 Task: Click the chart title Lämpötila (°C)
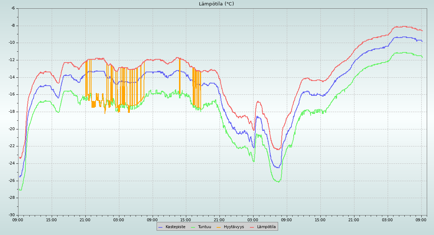(216, 4)
